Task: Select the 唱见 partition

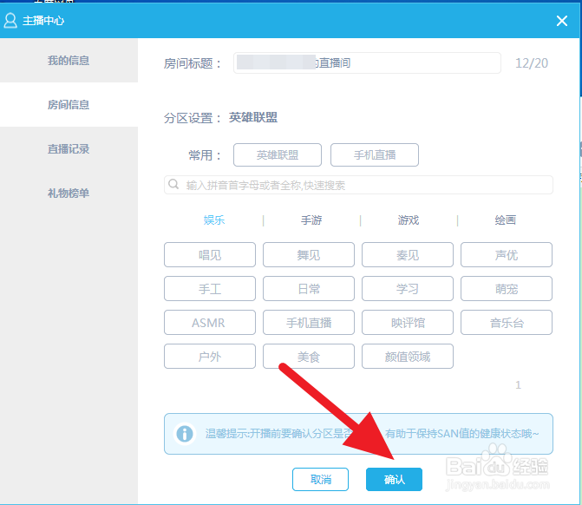Action: pos(210,255)
